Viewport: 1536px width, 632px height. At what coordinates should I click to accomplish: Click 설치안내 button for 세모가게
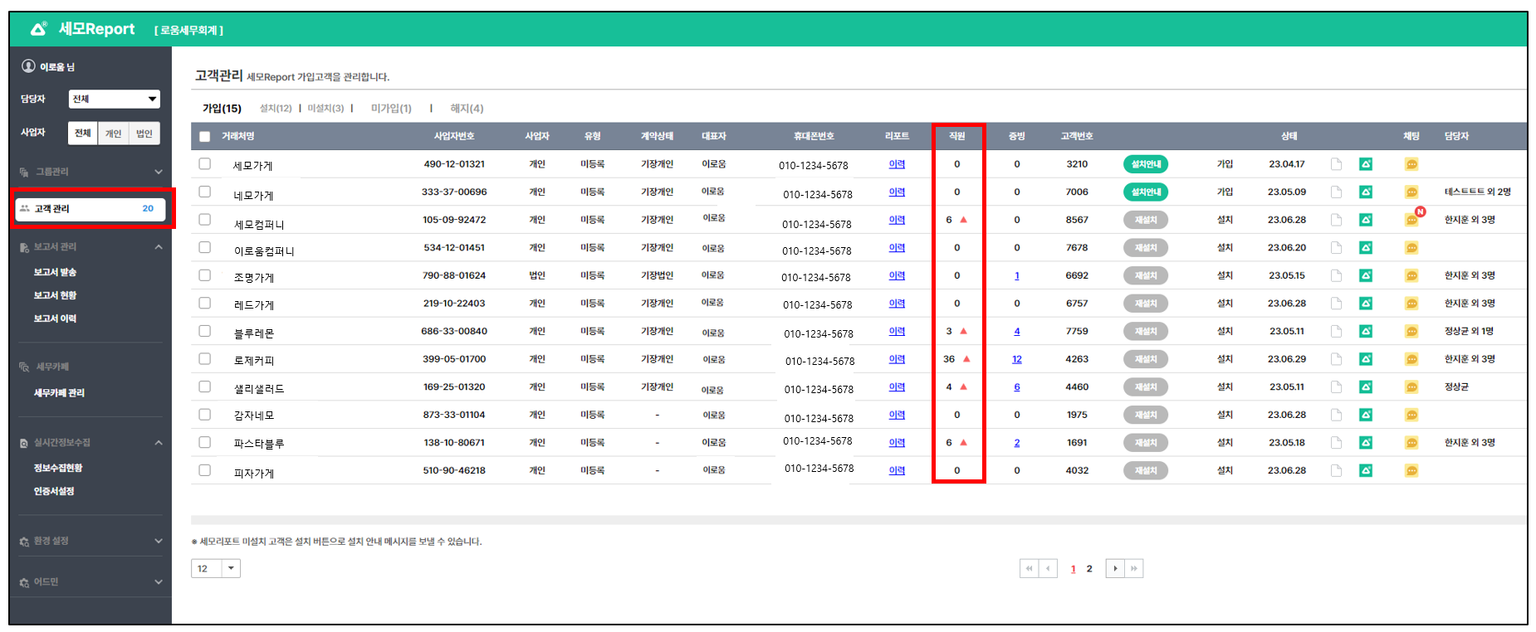click(x=1145, y=164)
